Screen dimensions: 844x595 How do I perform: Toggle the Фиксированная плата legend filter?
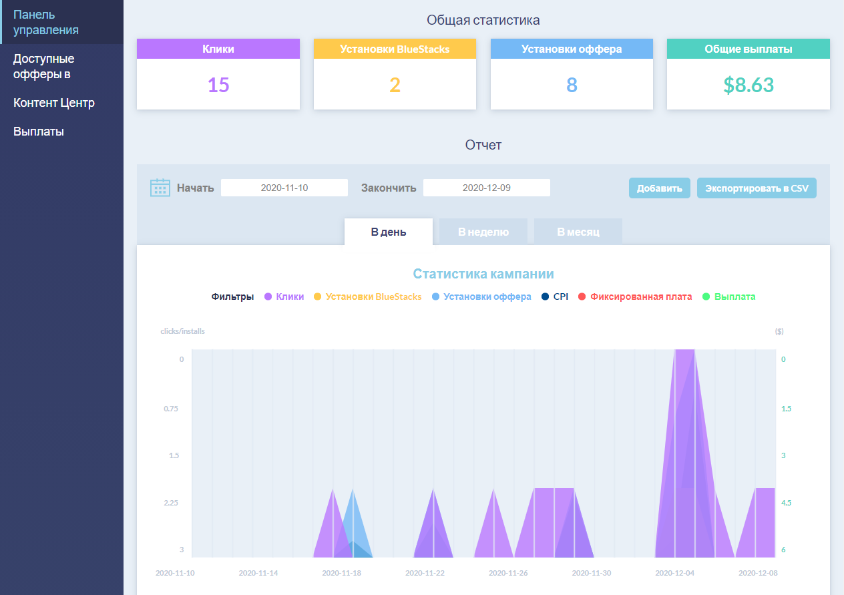635,296
